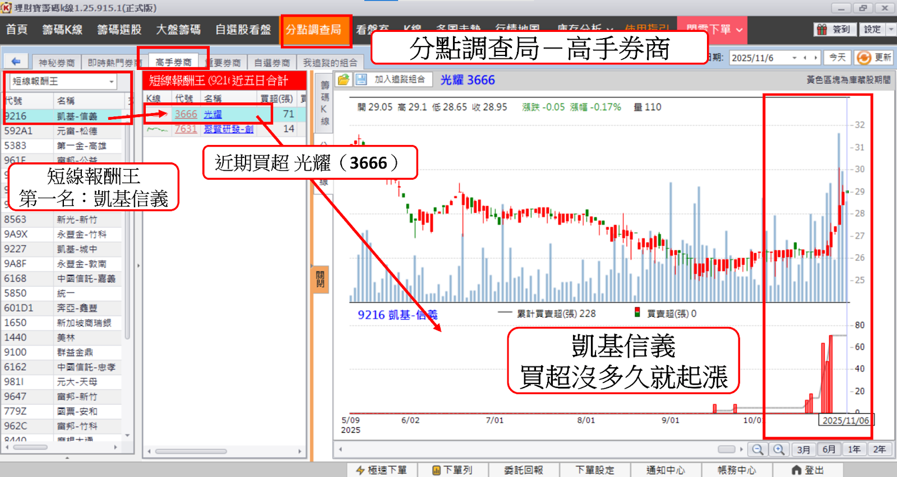Click the 光耀 stock name link
Screen dimensions: 897x477
pos(213,114)
